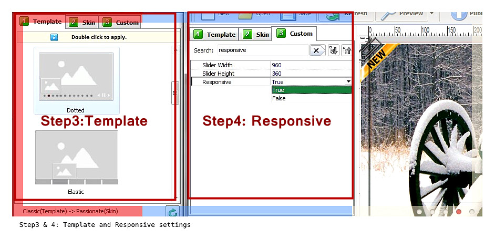495x249 pixels.
Task: Switch to Skin tab above Search field
Action: pyautogui.click(x=255, y=34)
